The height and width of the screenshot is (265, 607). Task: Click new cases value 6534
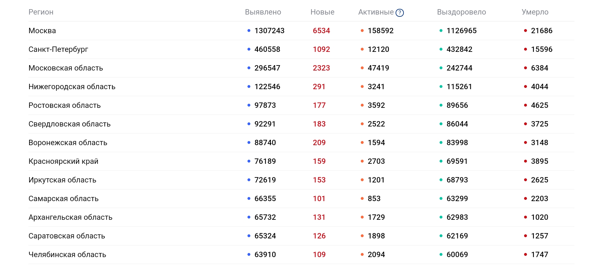[321, 31]
